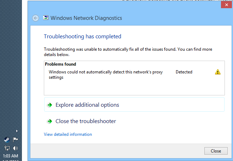Click the 1:03 AM taskbar clock
The width and height of the screenshot is (233, 161).
[x=10, y=156]
